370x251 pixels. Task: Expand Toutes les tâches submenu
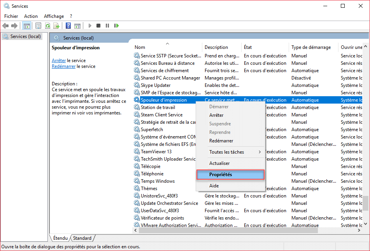[x=230, y=152]
